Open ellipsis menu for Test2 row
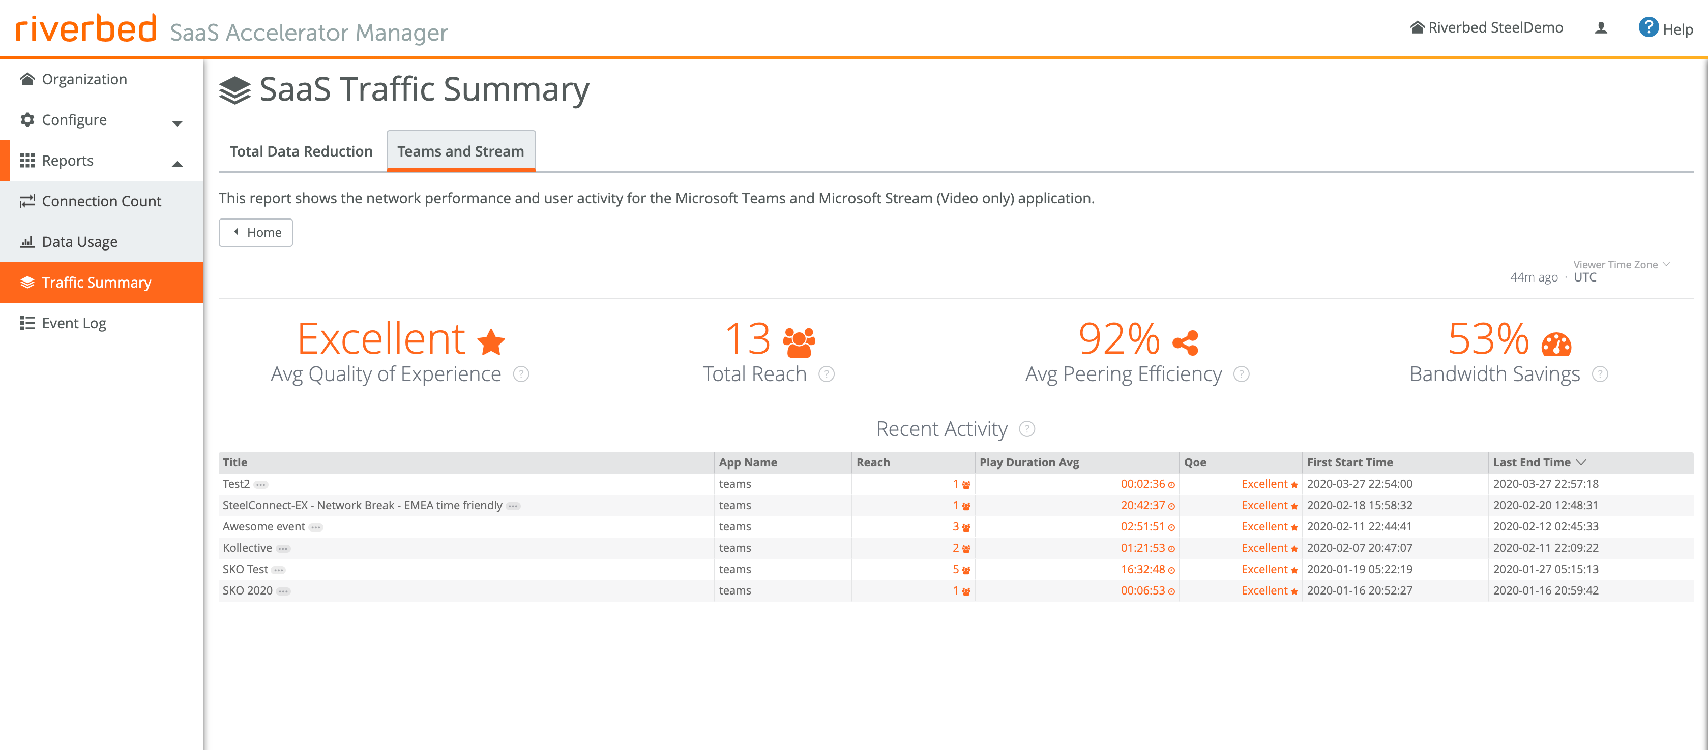 [260, 485]
